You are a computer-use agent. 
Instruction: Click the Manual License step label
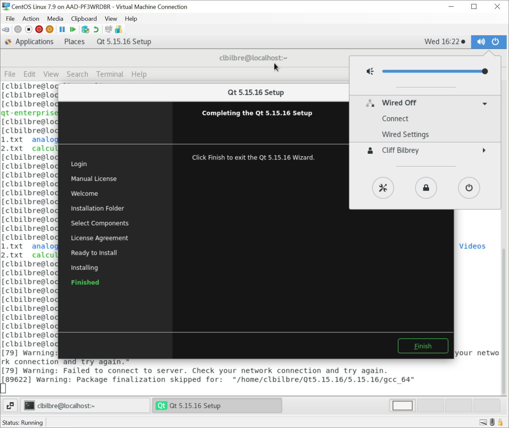pyautogui.click(x=94, y=178)
